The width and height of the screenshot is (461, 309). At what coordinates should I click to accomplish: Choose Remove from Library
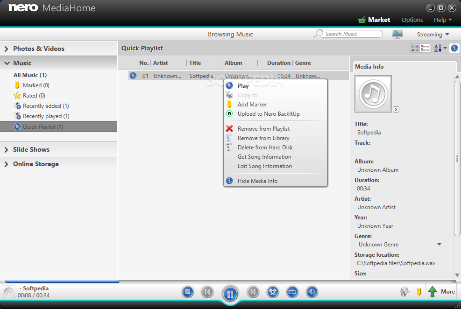coord(275,138)
